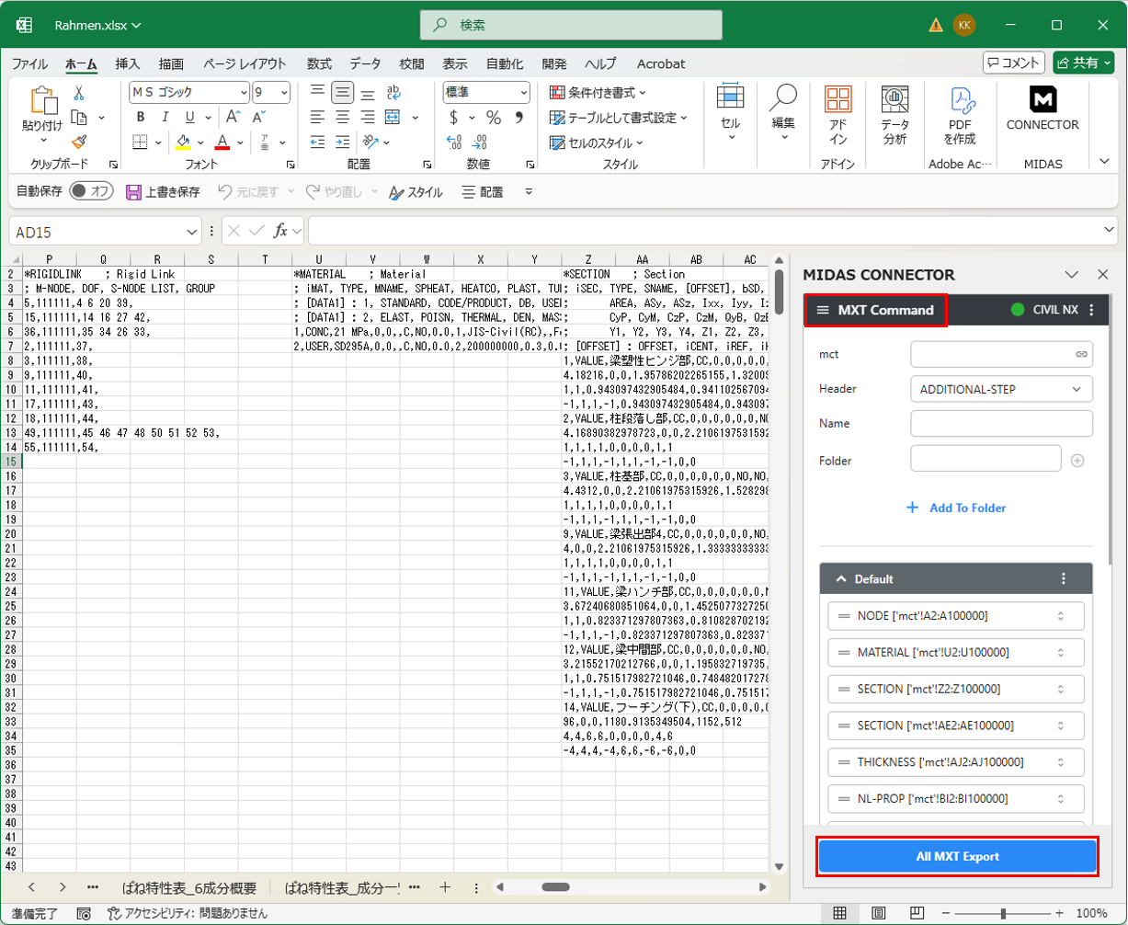
Task: Click the Create PDF icon
Action: 962,116
